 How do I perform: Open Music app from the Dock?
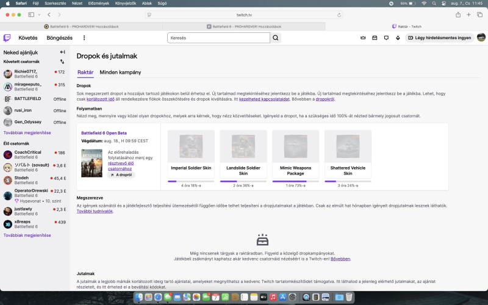(273, 297)
